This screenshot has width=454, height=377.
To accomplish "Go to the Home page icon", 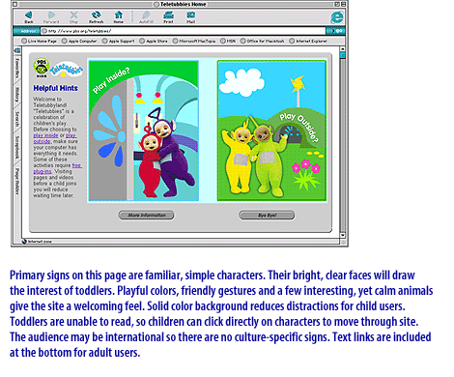I will (119, 14).
